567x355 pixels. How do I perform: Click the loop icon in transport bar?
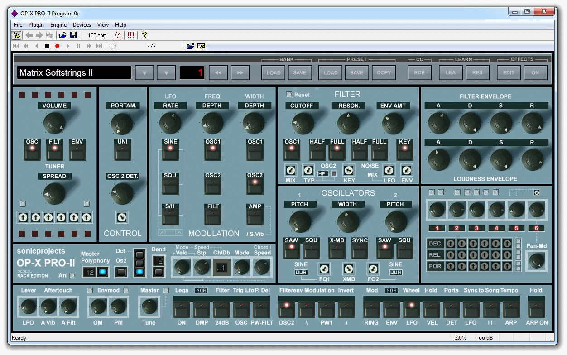pos(112,46)
